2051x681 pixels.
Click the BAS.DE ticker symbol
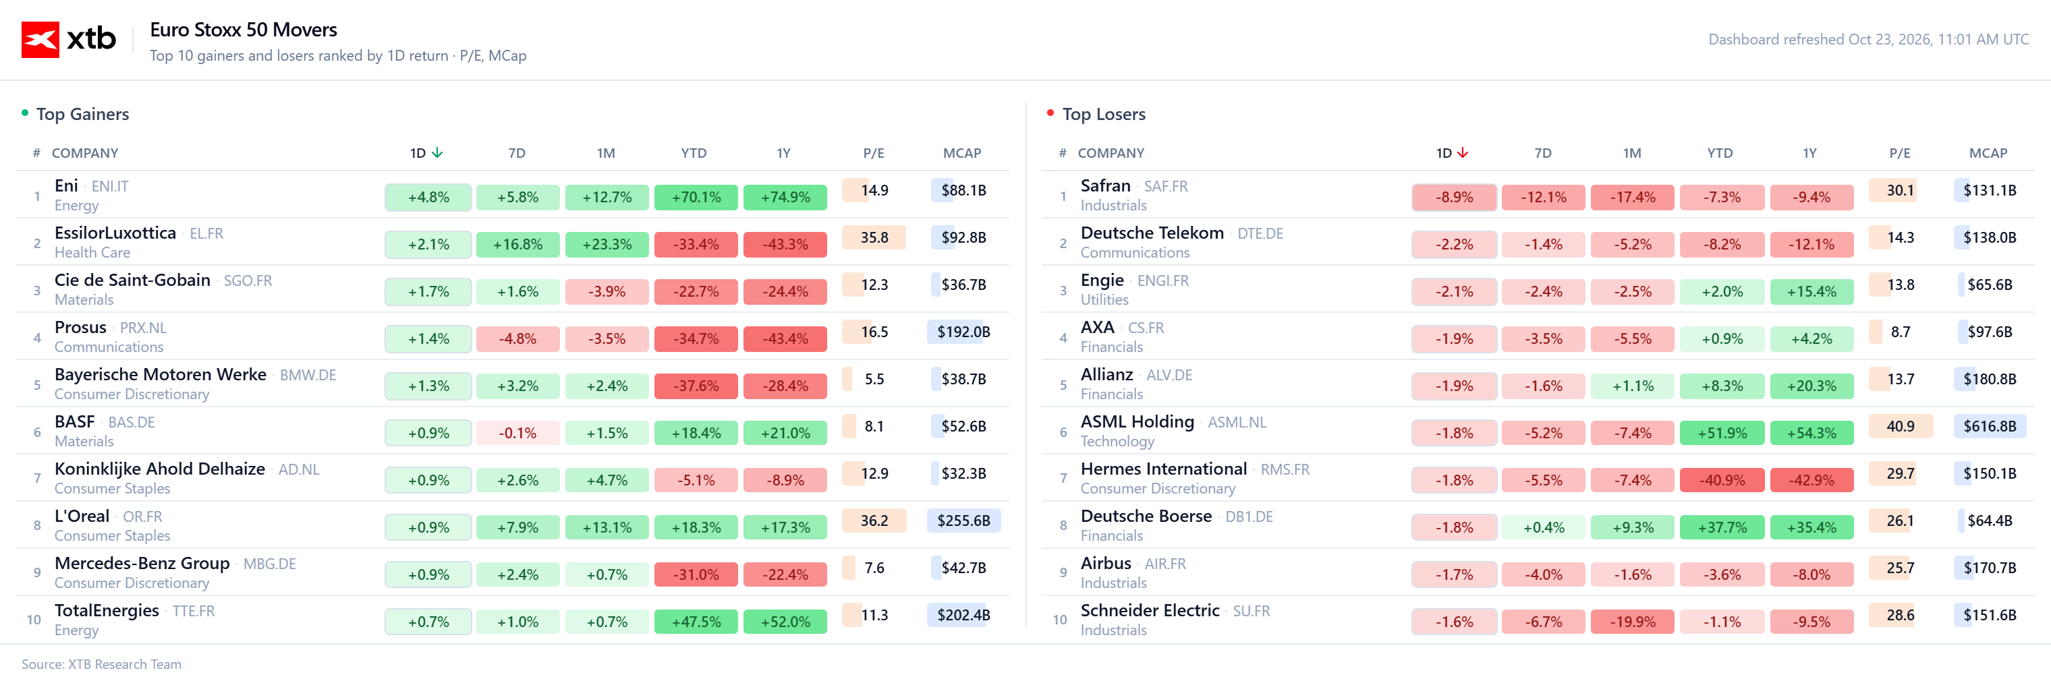(x=132, y=423)
